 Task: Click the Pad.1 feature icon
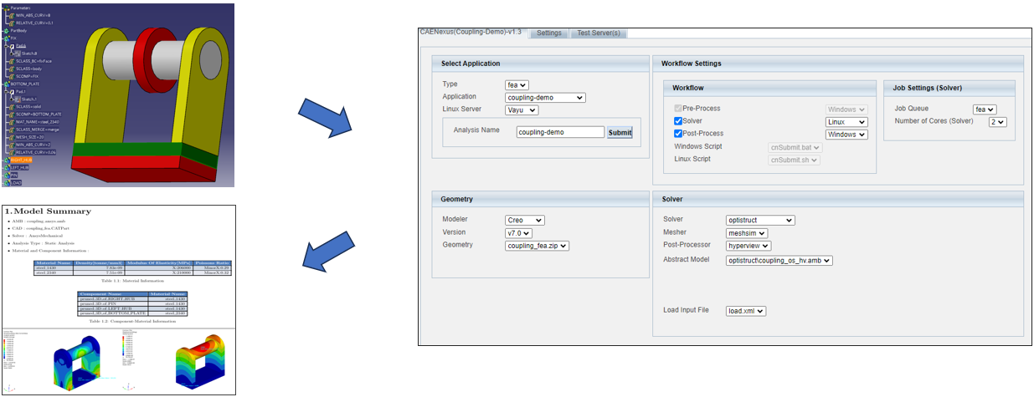(x=12, y=91)
